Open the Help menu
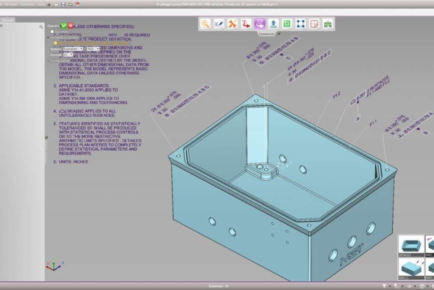This screenshot has width=434, height=290. pyautogui.click(x=41, y=4)
